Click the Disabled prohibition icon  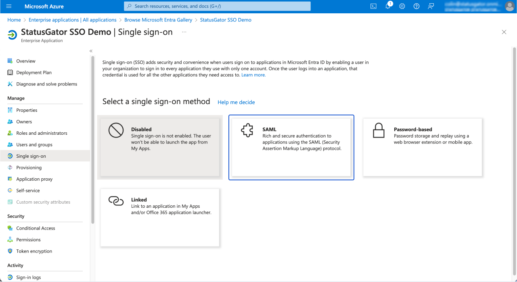point(116,130)
